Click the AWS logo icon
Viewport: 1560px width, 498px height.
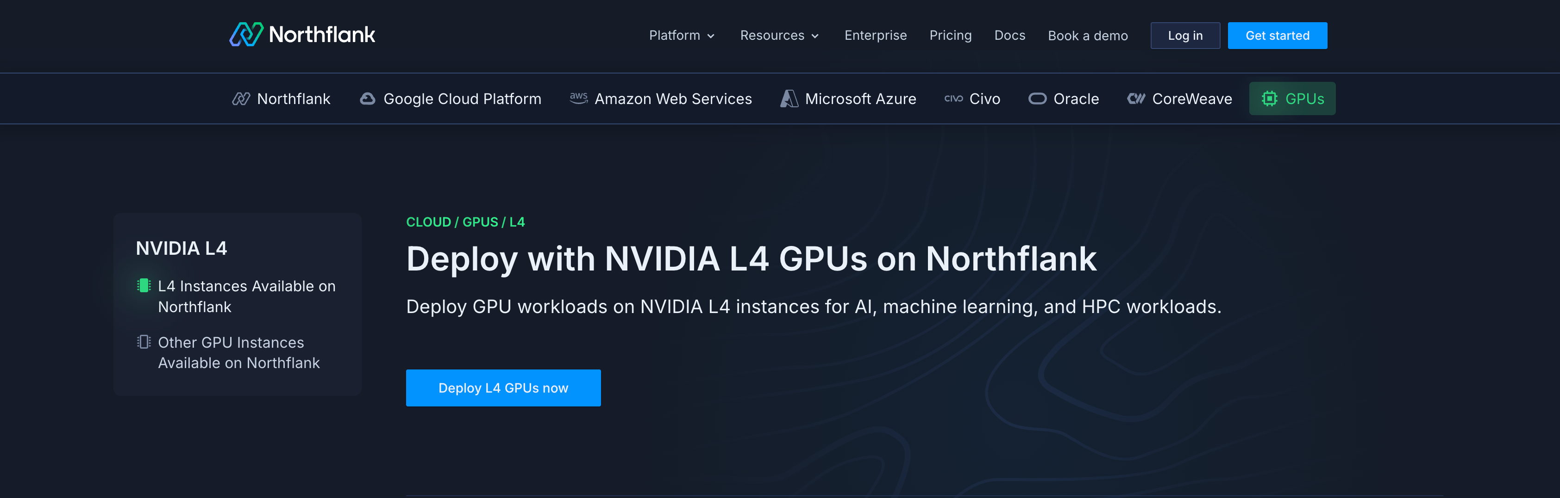[578, 98]
